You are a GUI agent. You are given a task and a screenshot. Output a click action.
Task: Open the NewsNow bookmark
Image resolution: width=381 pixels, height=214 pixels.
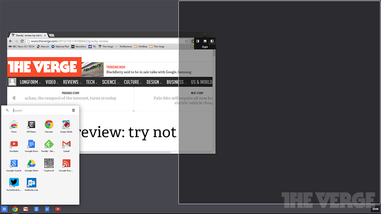79,47
